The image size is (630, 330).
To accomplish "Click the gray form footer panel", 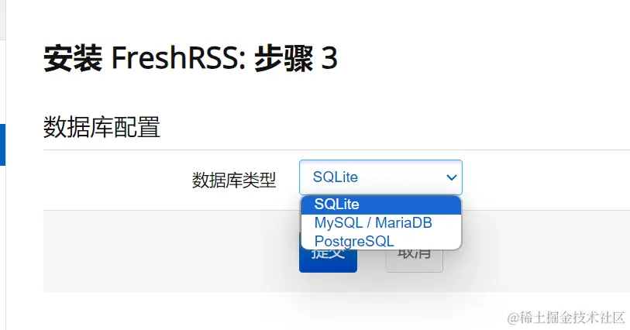I will pyautogui.click(x=336, y=251).
